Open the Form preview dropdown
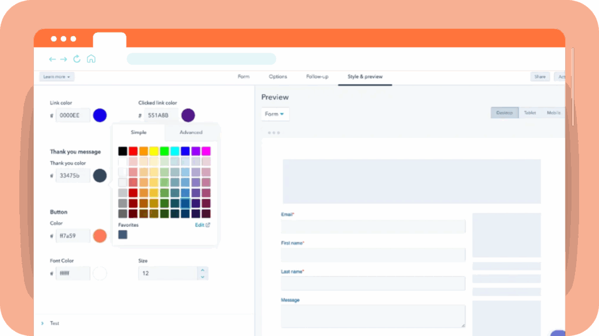The height and width of the screenshot is (336, 599). tap(274, 114)
